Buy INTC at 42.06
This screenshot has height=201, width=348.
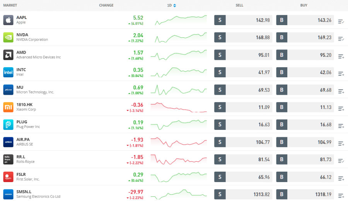(x=305, y=72)
